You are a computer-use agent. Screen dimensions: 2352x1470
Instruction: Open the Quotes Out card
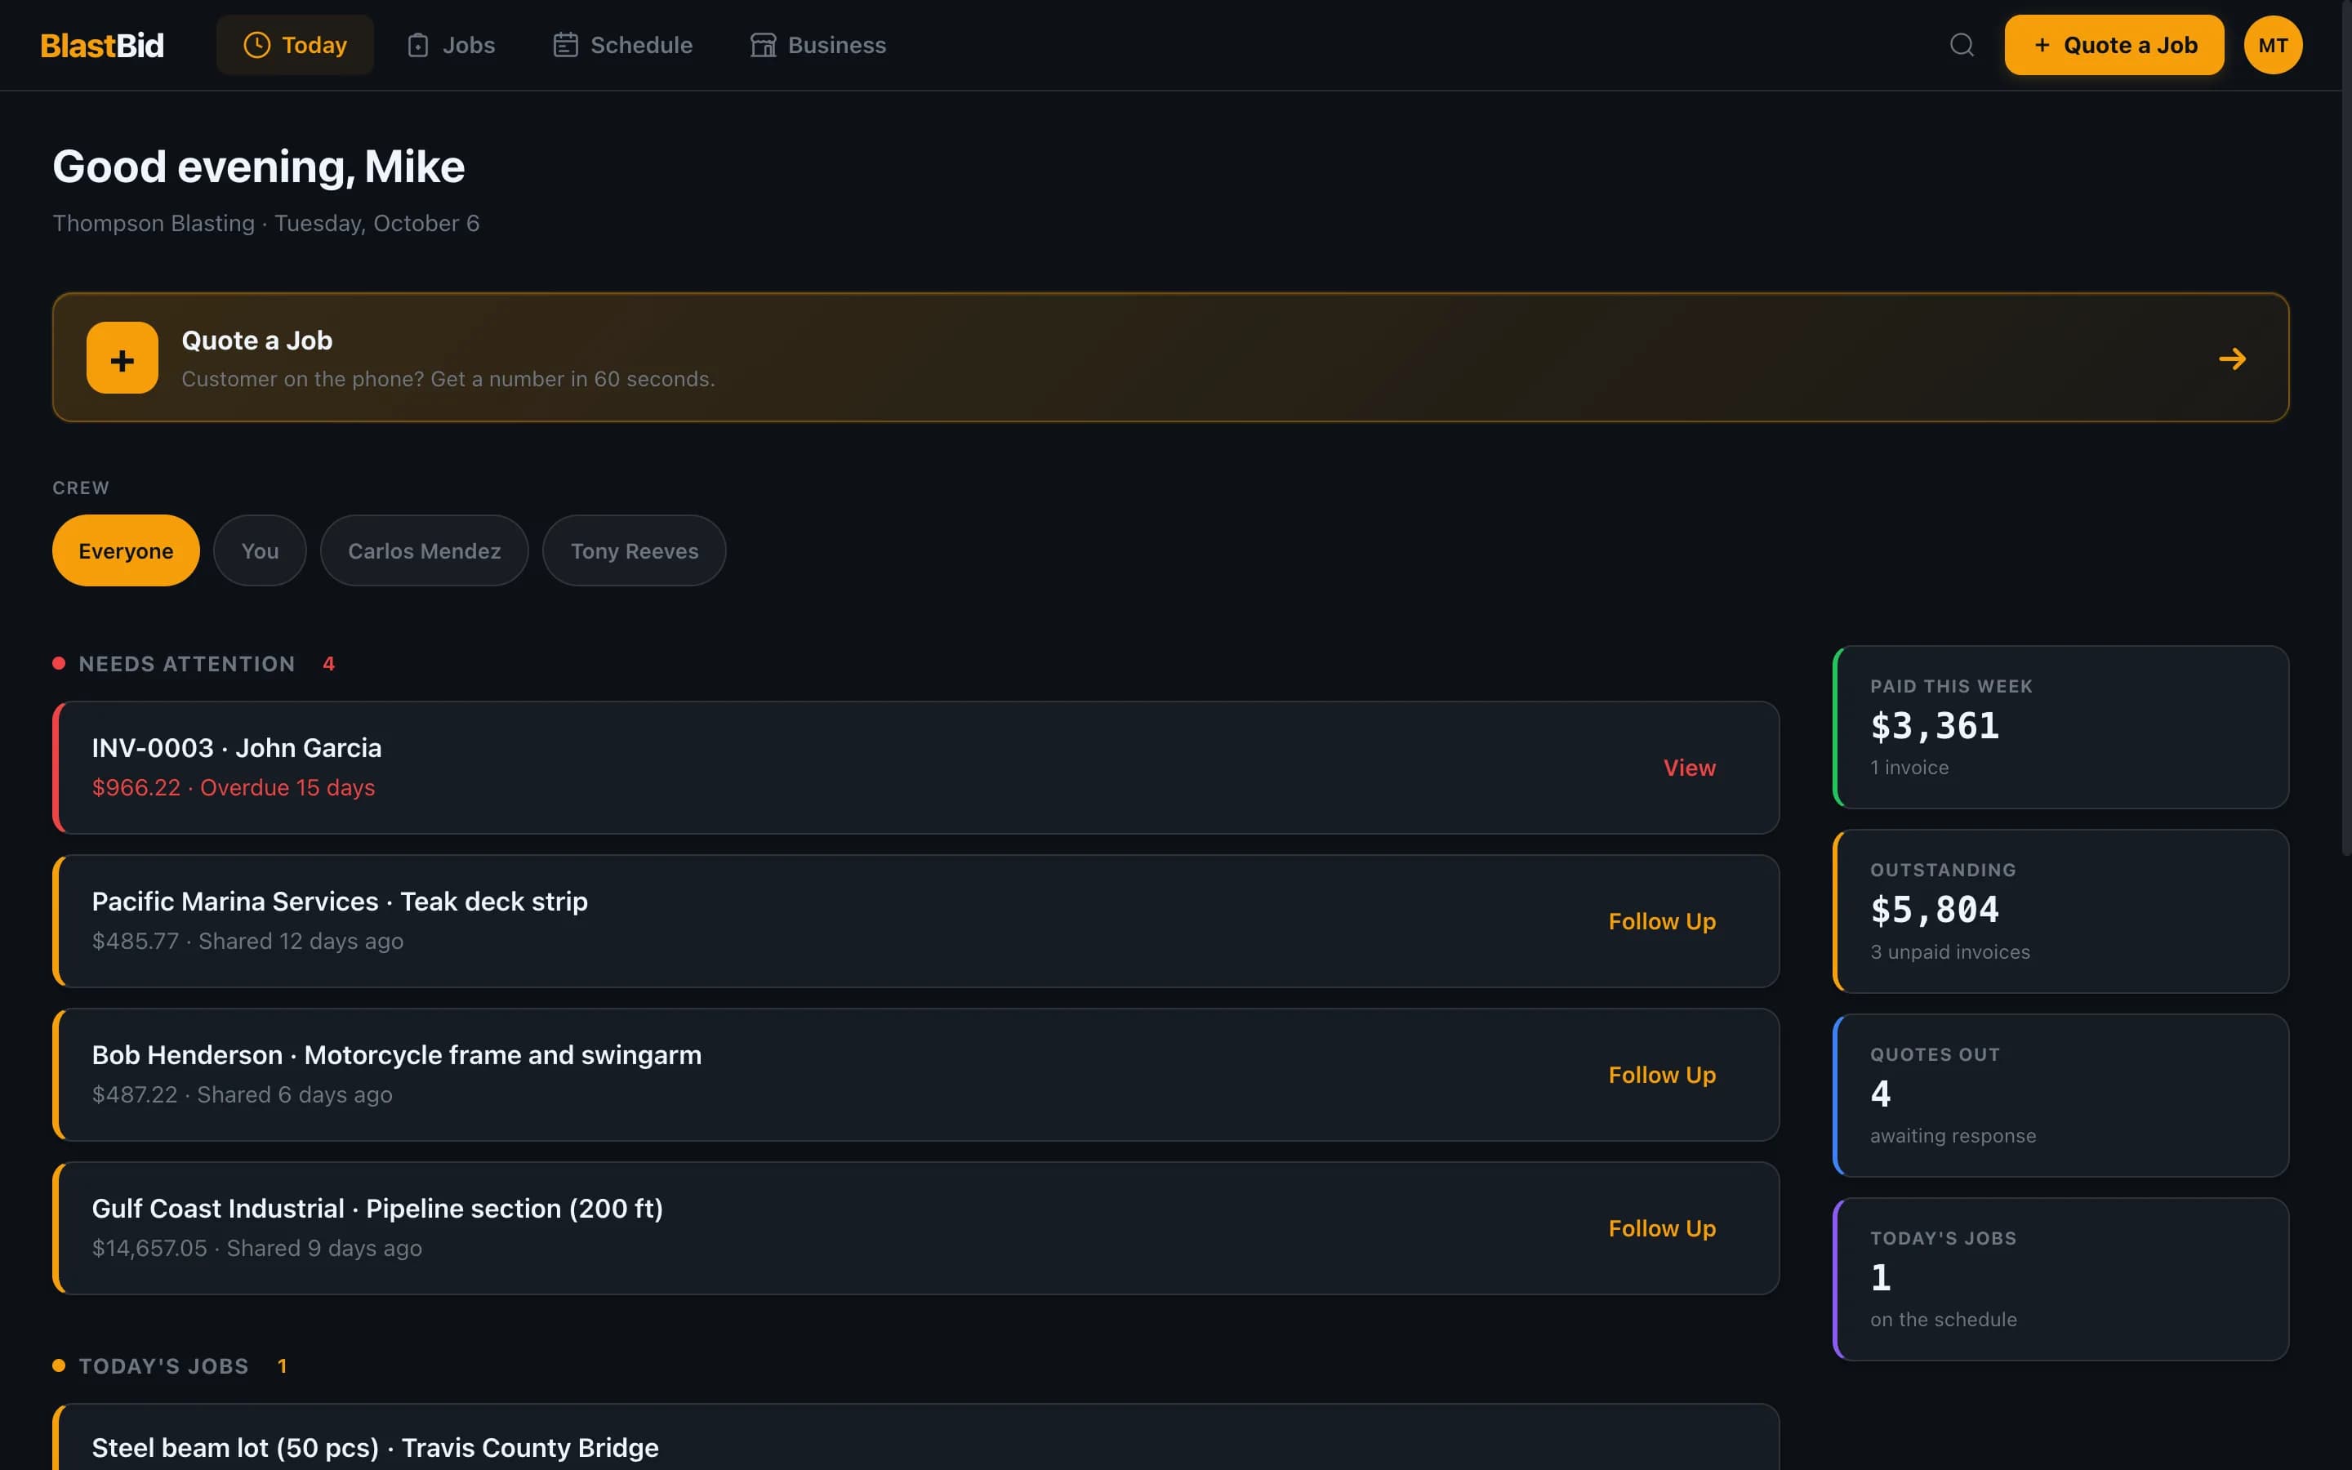pos(2060,1096)
